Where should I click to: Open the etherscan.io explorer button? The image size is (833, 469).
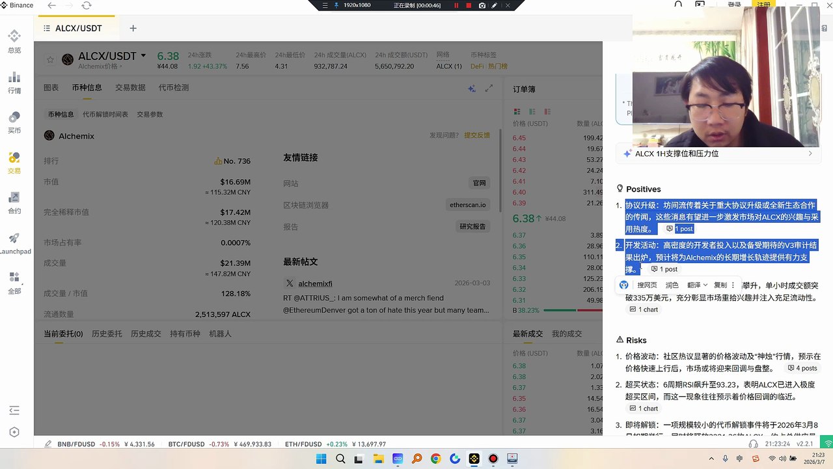click(467, 205)
